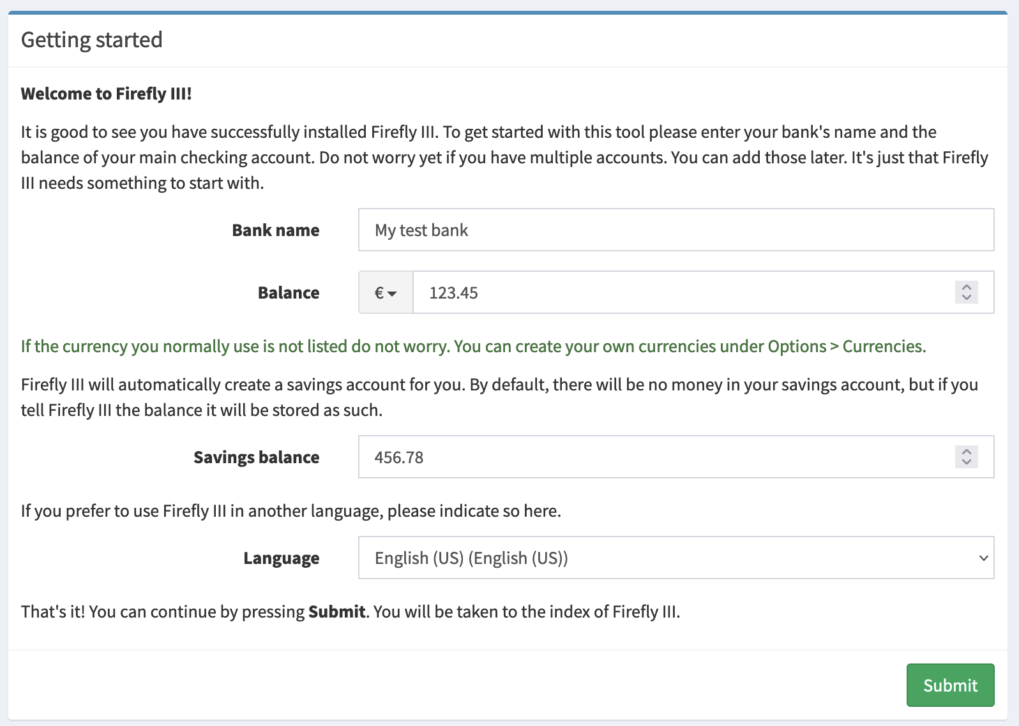The height and width of the screenshot is (726, 1019).
Task: Click the "Language" field label
Action: click(x=281, y=558)
